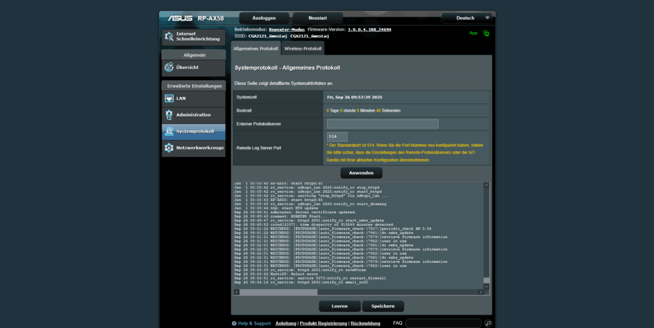
Task: Click the Help & Support question icon
Action: pos(234,324)
